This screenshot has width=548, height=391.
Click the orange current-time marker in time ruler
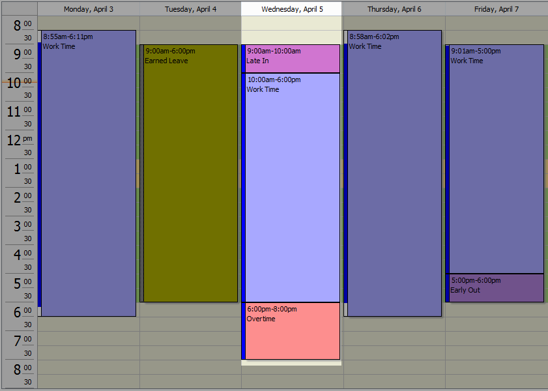click(x=20, y=82)
